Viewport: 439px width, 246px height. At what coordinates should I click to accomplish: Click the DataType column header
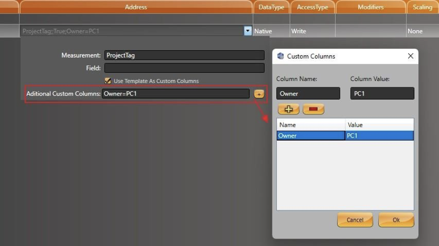click(271, 7)
